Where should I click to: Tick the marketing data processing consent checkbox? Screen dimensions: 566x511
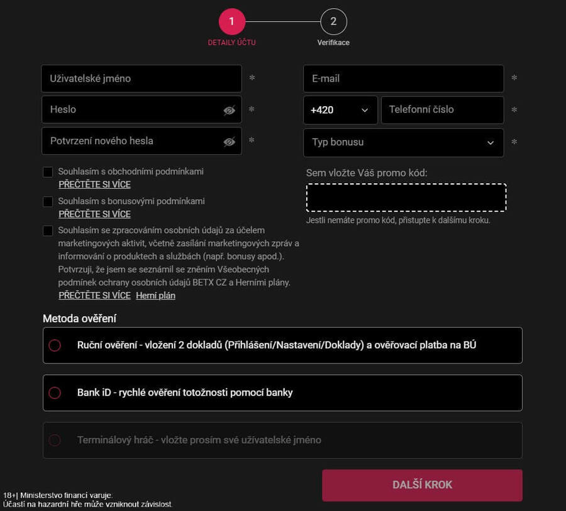pyautogui.click(x=48, y=231)
